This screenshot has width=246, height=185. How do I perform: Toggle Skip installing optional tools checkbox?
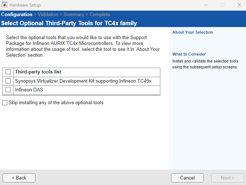click(x=5, y=103)
